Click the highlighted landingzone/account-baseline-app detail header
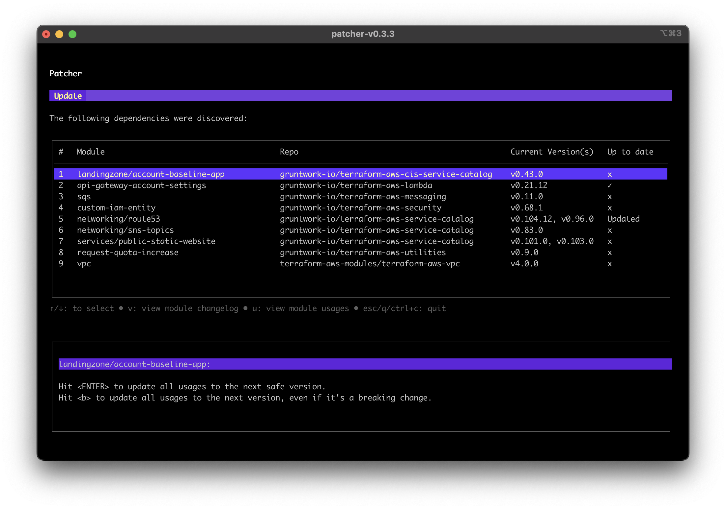Image resolution: width=726 pixels, height=509 pixels. pyautogui.click(x=134, y=364)
